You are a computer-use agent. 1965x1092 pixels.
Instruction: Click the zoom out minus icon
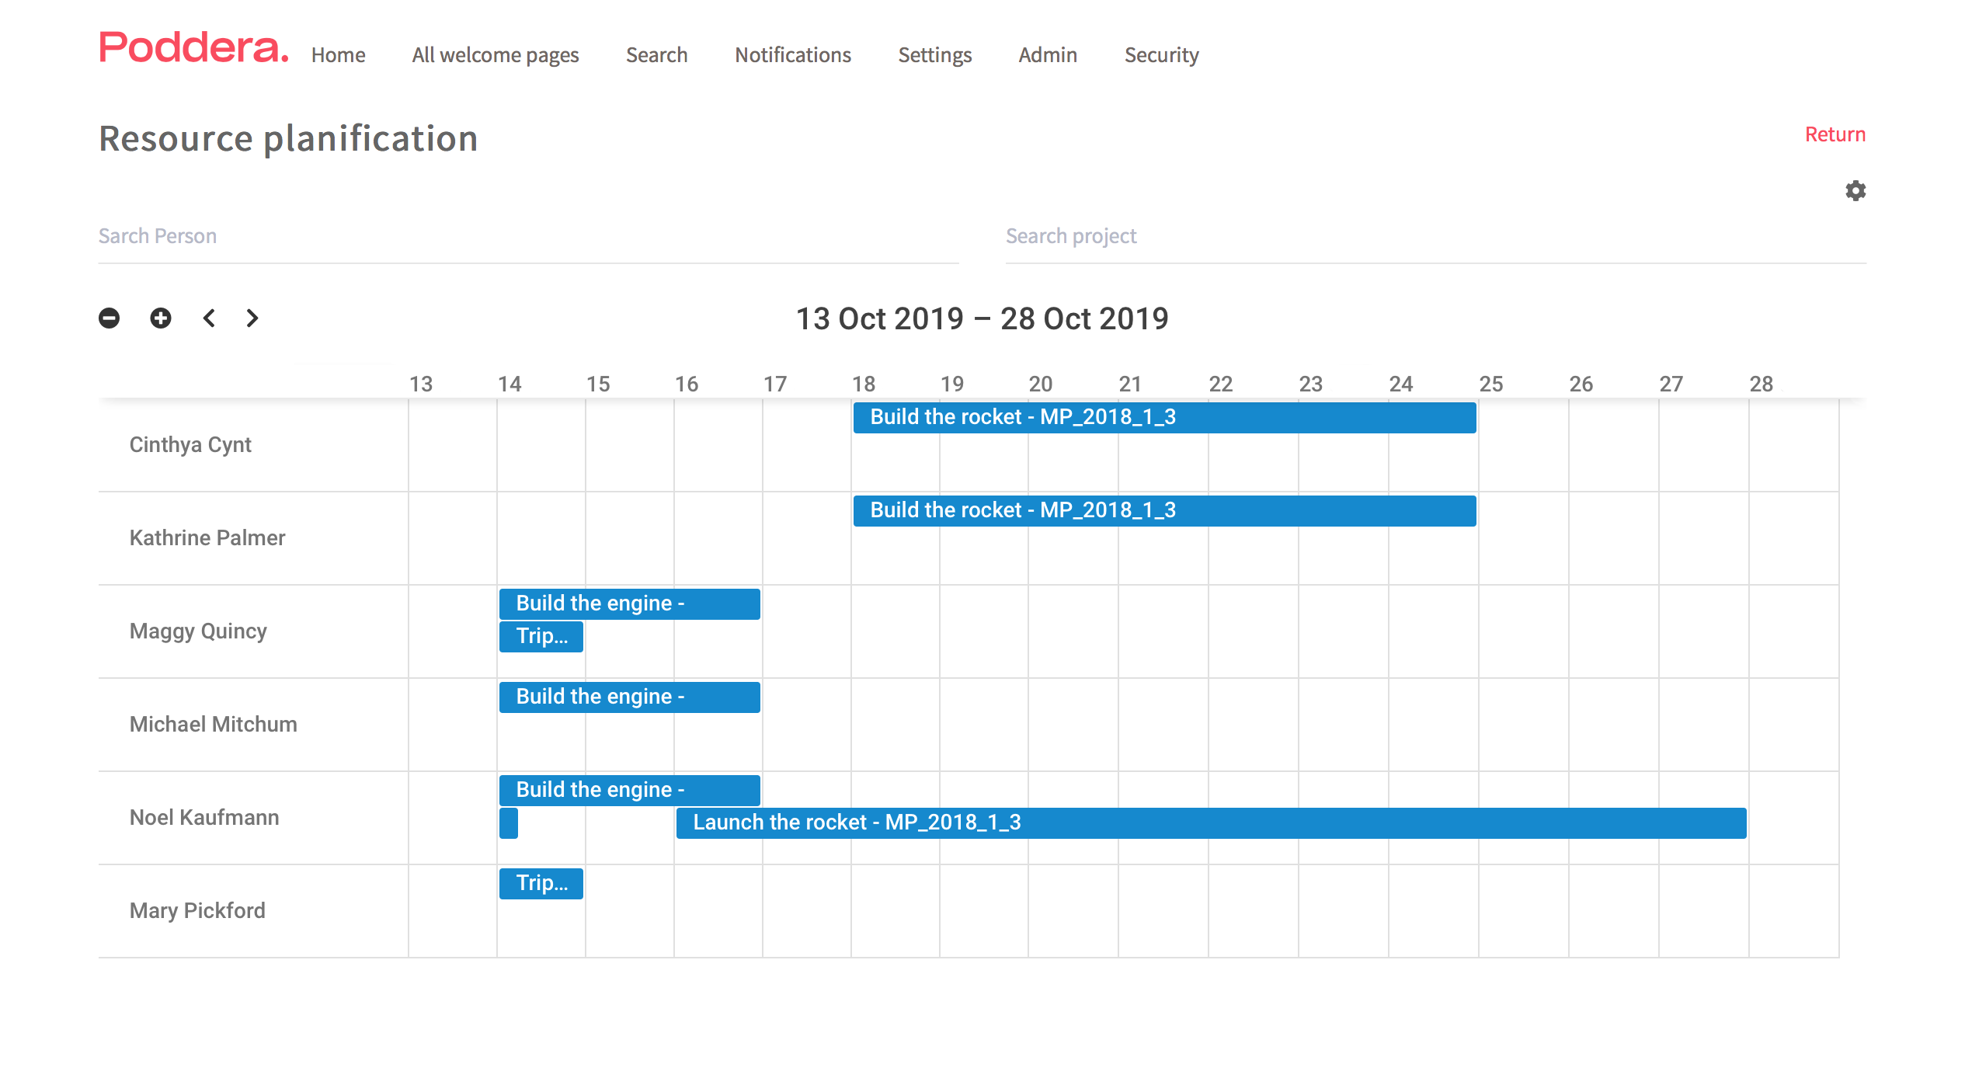tap(110, 318)
